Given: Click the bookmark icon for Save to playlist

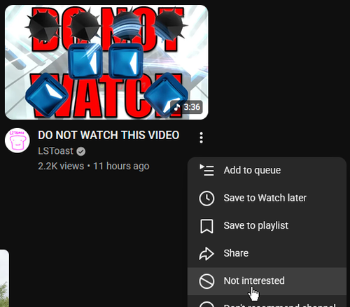Looking at the screenshot, I should (206, 226).
